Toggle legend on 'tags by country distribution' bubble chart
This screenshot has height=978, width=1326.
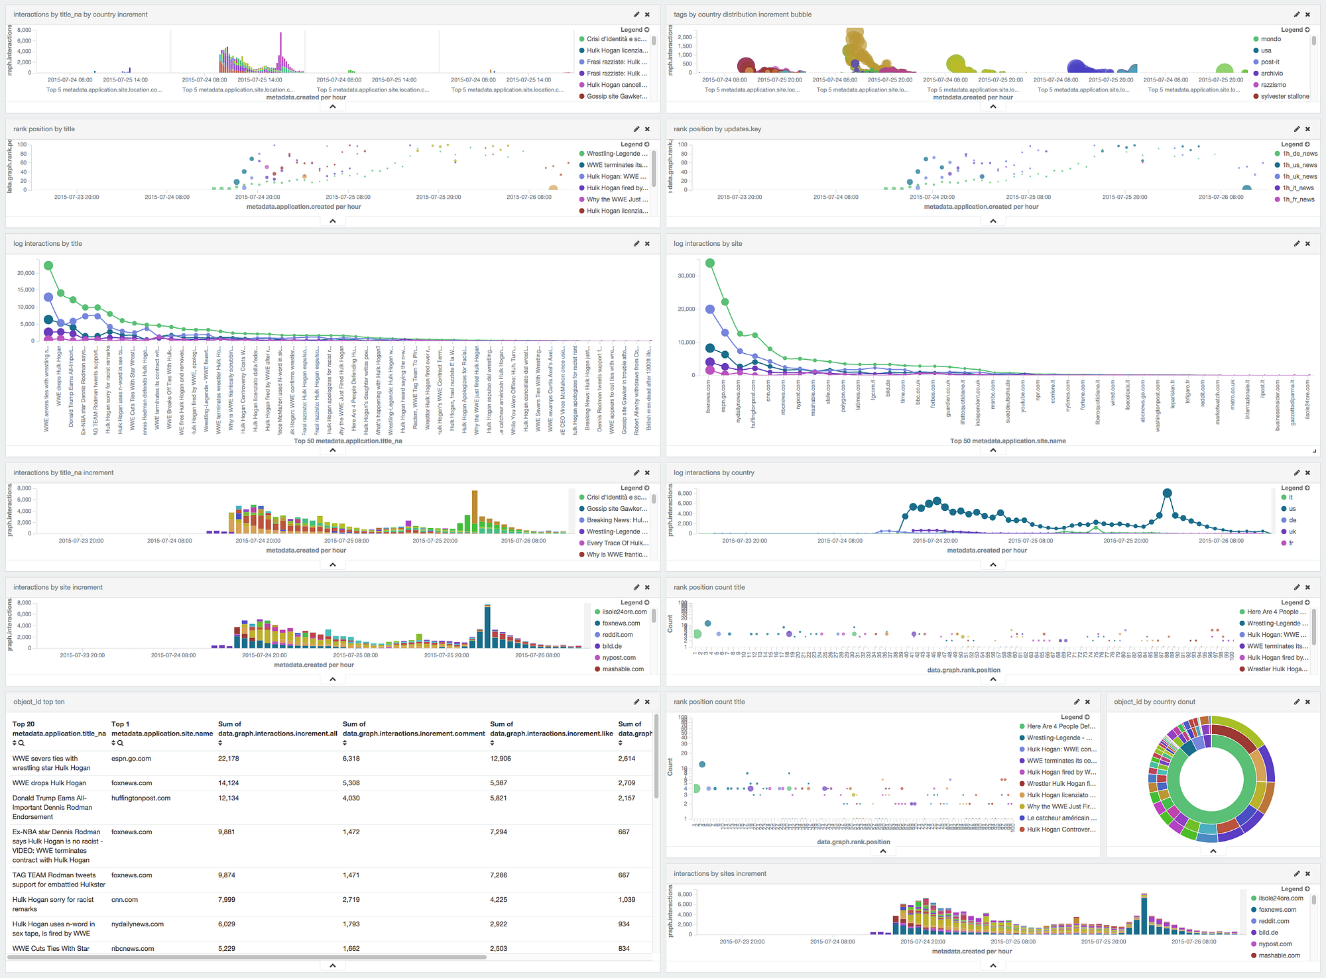[1296, 30]
